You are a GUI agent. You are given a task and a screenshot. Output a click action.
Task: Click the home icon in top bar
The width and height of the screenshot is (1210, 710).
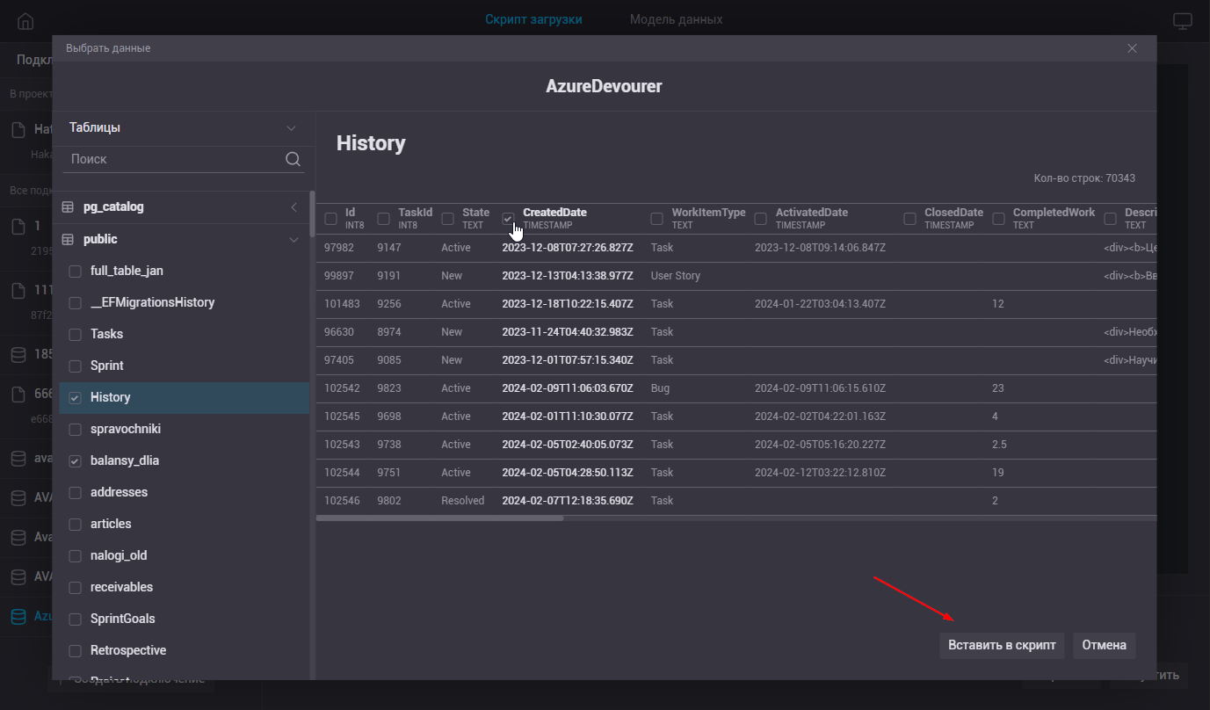point(25,21)
